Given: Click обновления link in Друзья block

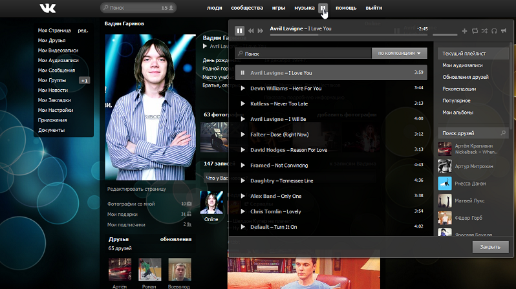Looking at the screenshot, I should point(176,239).
